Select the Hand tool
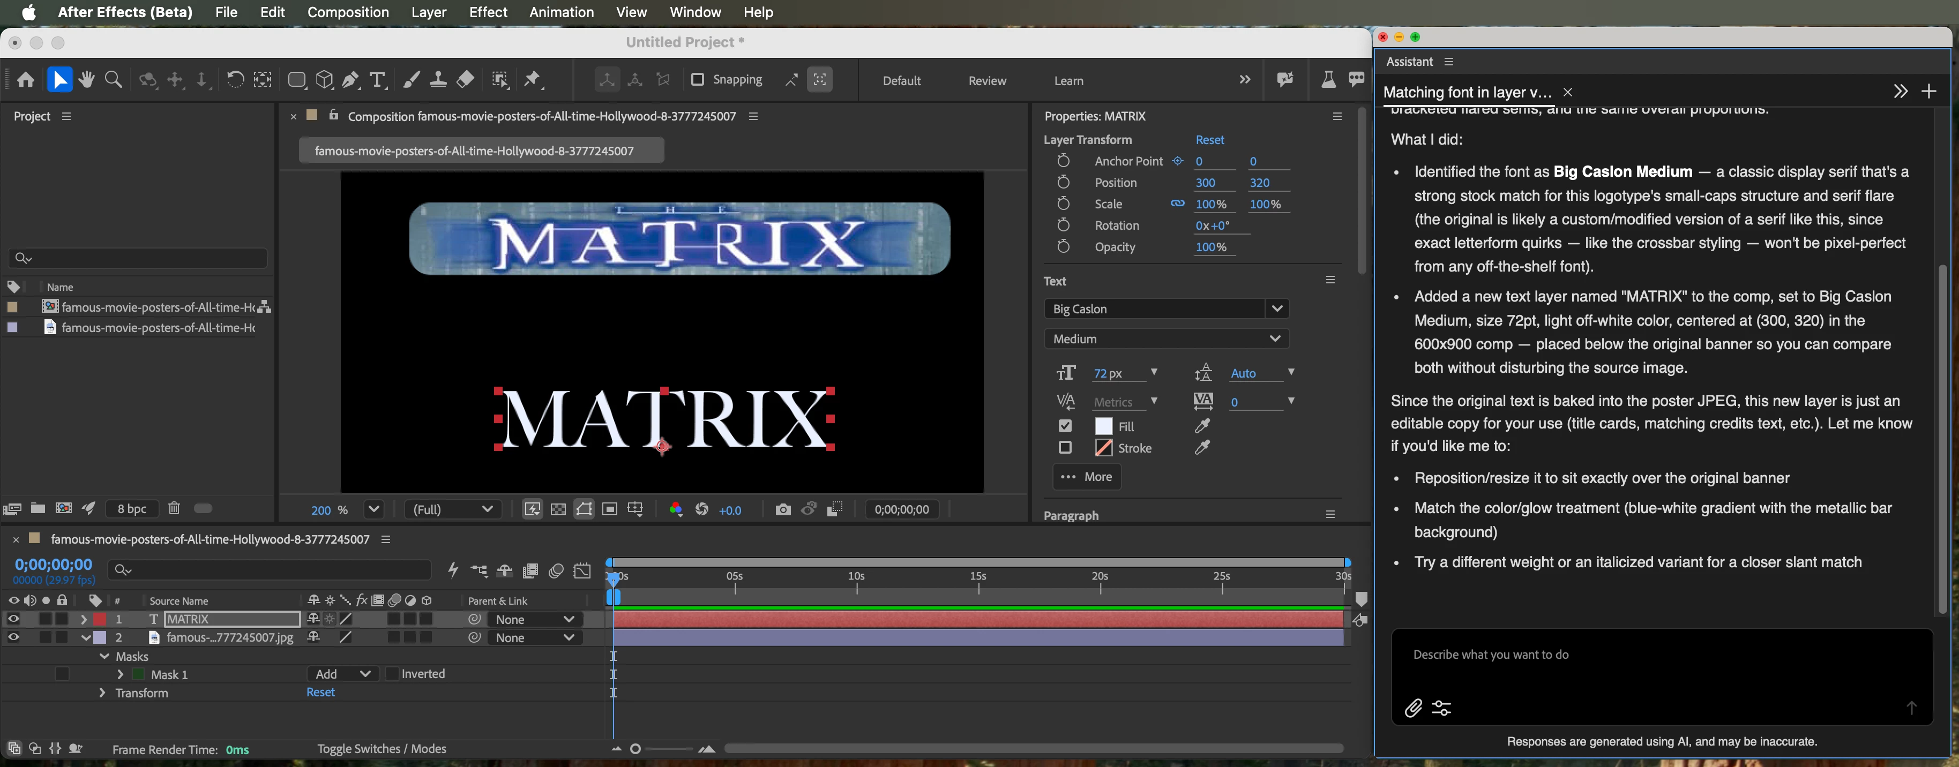The image size is (1959, 767). coord(87,80)
